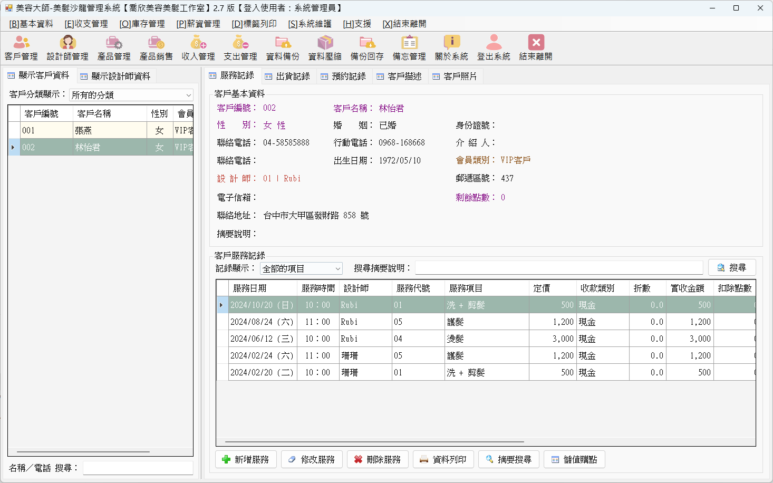Image resolution: width=773 pixels, height=483 pixels.
Task: Click 結束離開 exit icon in toolbar
Action: coord(536,48)
